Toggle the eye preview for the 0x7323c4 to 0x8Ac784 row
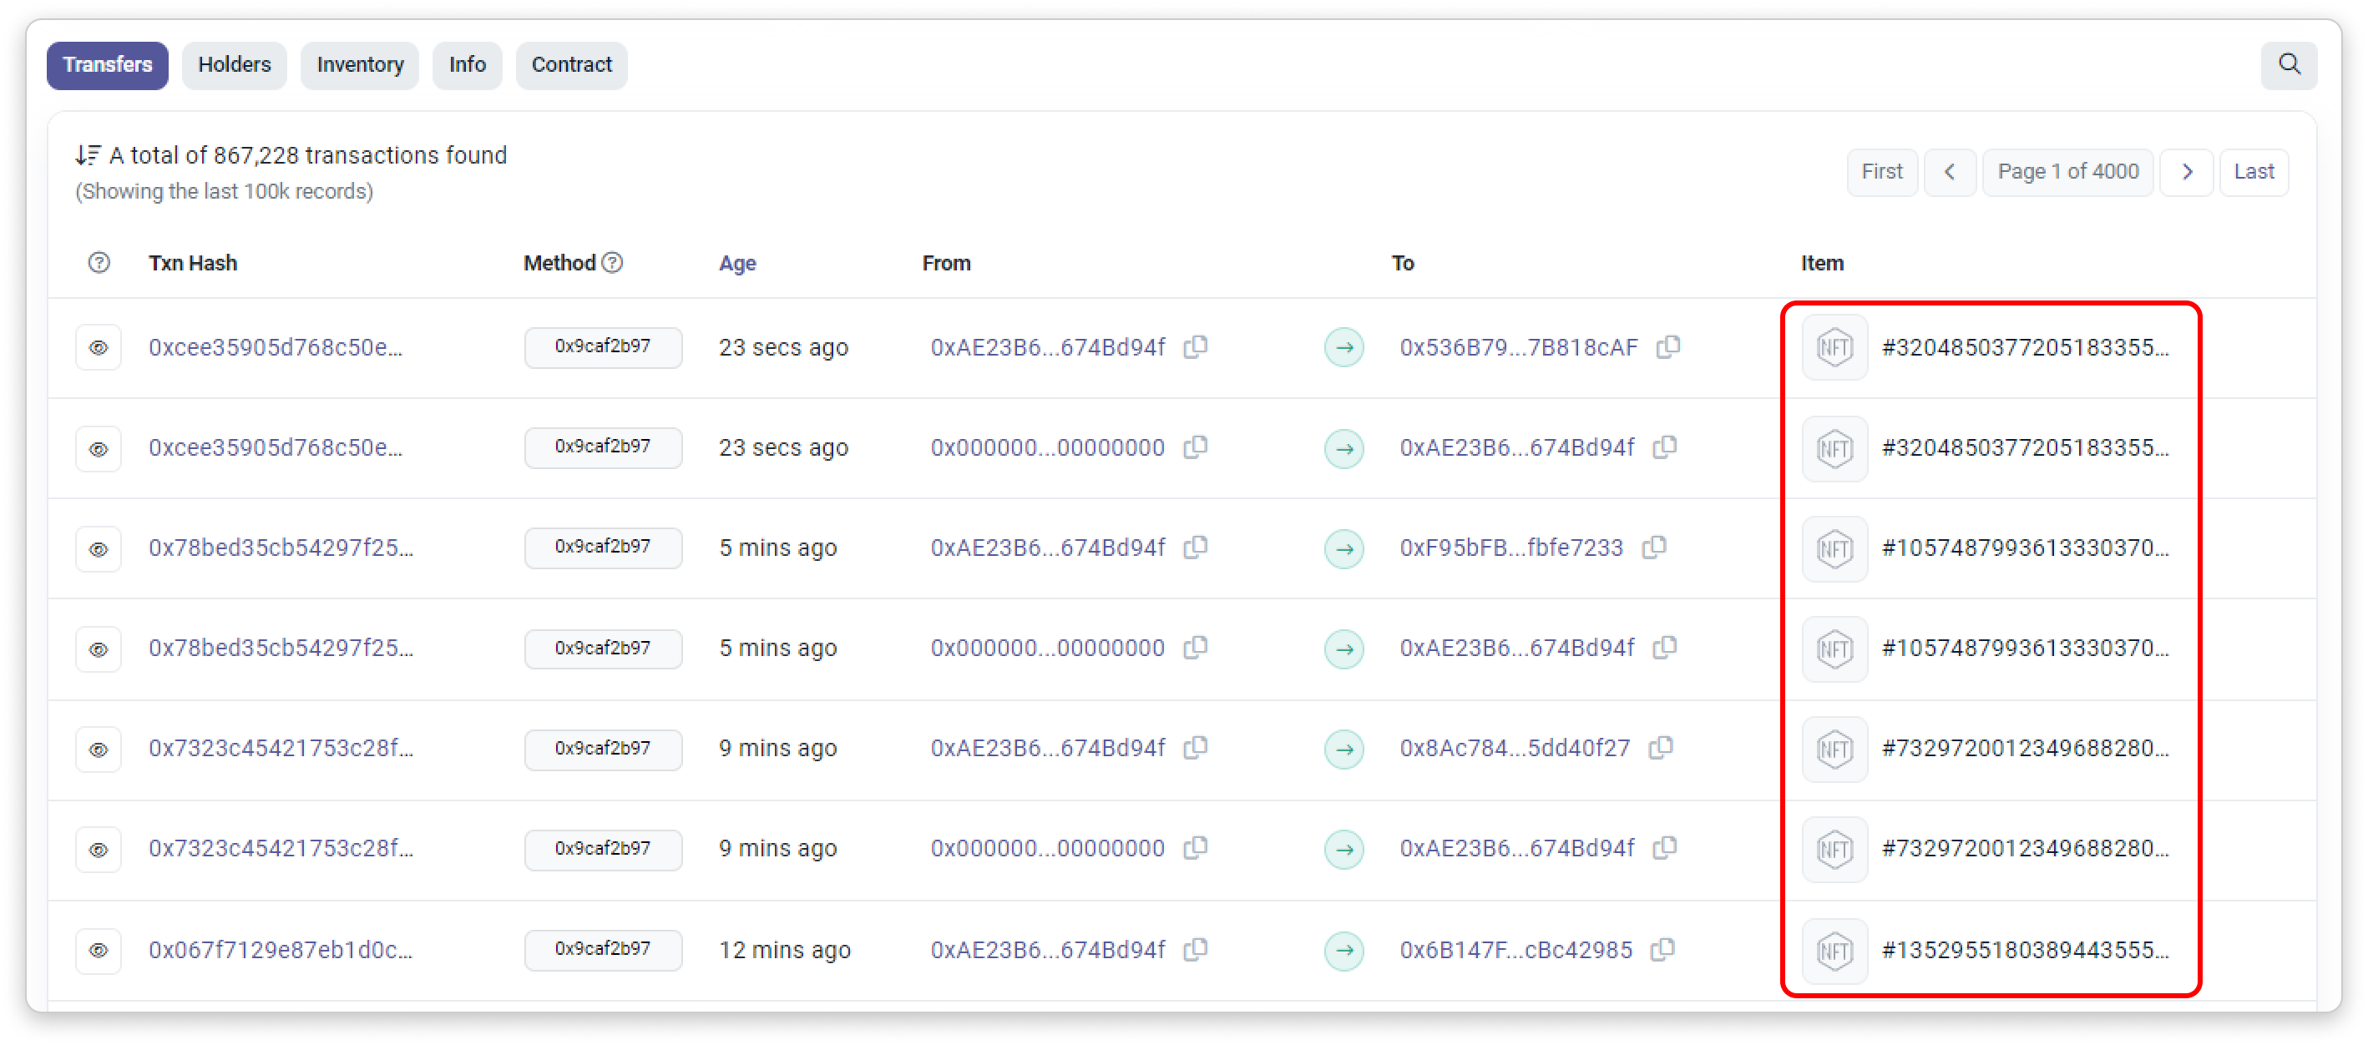Viewport: 2368px width, 1045px height. (x=99, y=749)
